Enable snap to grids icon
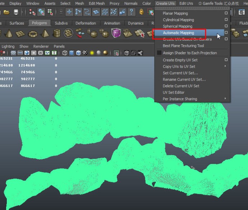The height and width of the screenshot is (210, 248). pyautogui.click(x=69, y=12)
